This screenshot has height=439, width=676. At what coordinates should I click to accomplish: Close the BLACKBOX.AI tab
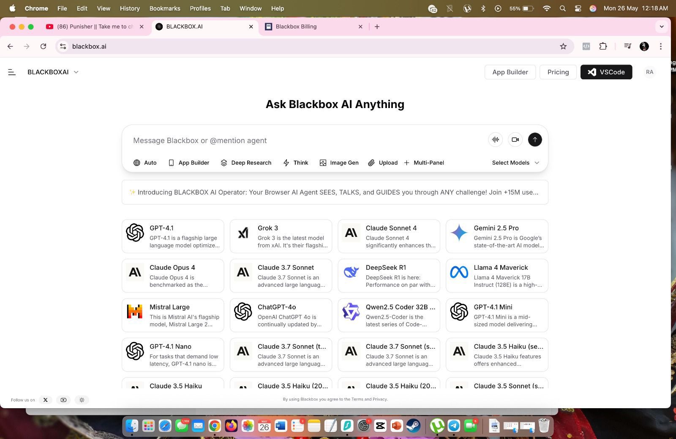[x=251, y=27]
